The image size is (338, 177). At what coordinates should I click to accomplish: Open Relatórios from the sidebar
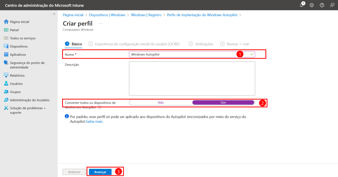16,75
